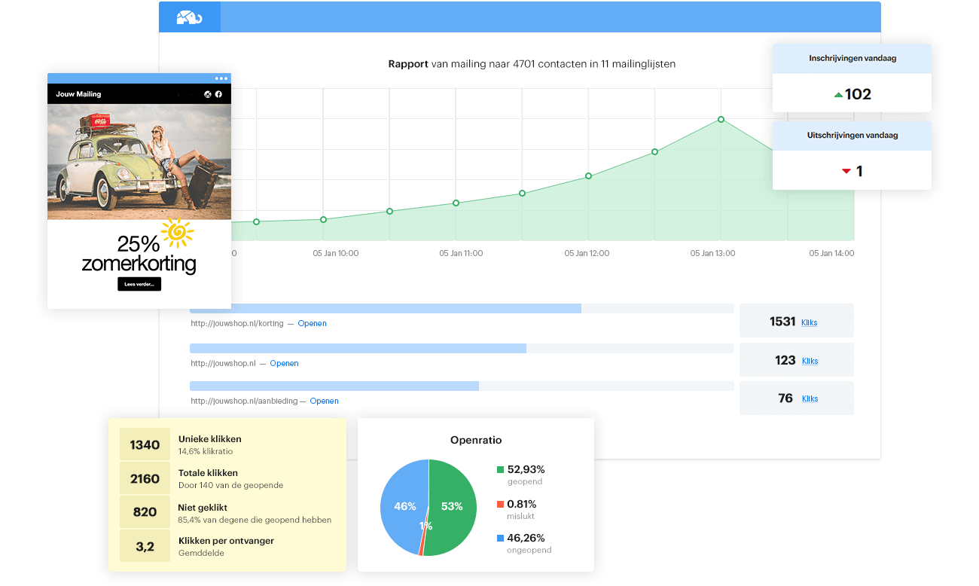Click the 46,26% ongeopend value
This screenshot has height=586, width=979.
[526, 538]
